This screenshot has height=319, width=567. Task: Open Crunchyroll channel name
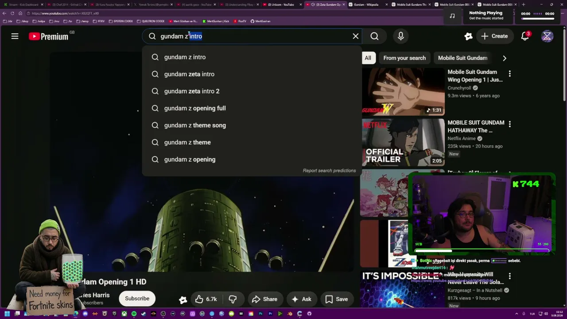pos(459,88)
